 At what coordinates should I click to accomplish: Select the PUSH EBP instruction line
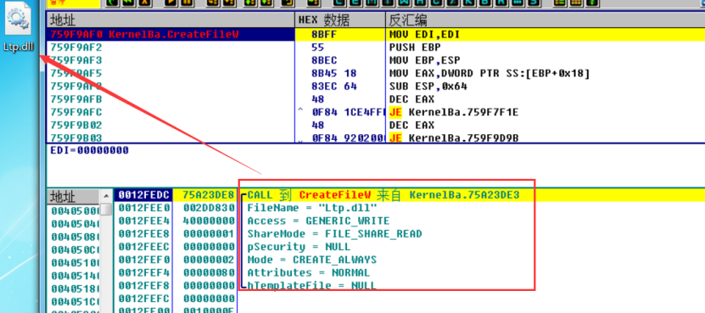tap(415, 48)
